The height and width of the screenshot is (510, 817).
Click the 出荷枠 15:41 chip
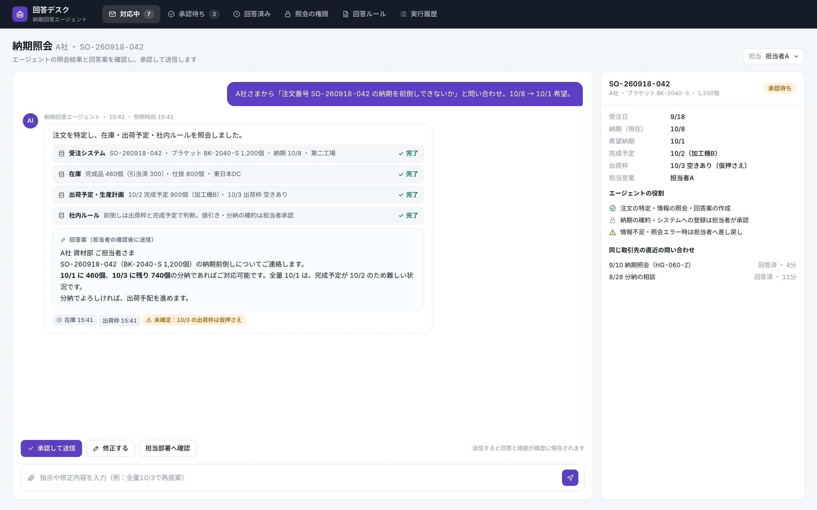tap(119, 321)
